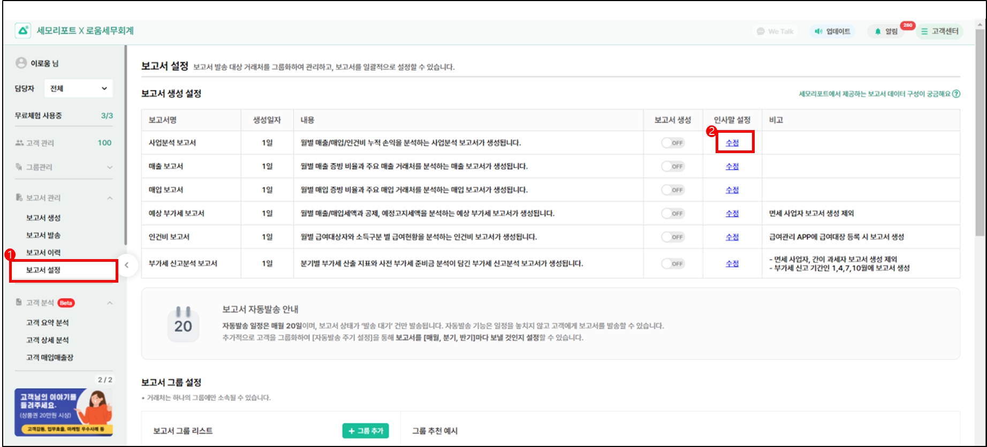987x447 pixels.
Task: Click the user profile avatar icon
Action: tap(21, 63)
